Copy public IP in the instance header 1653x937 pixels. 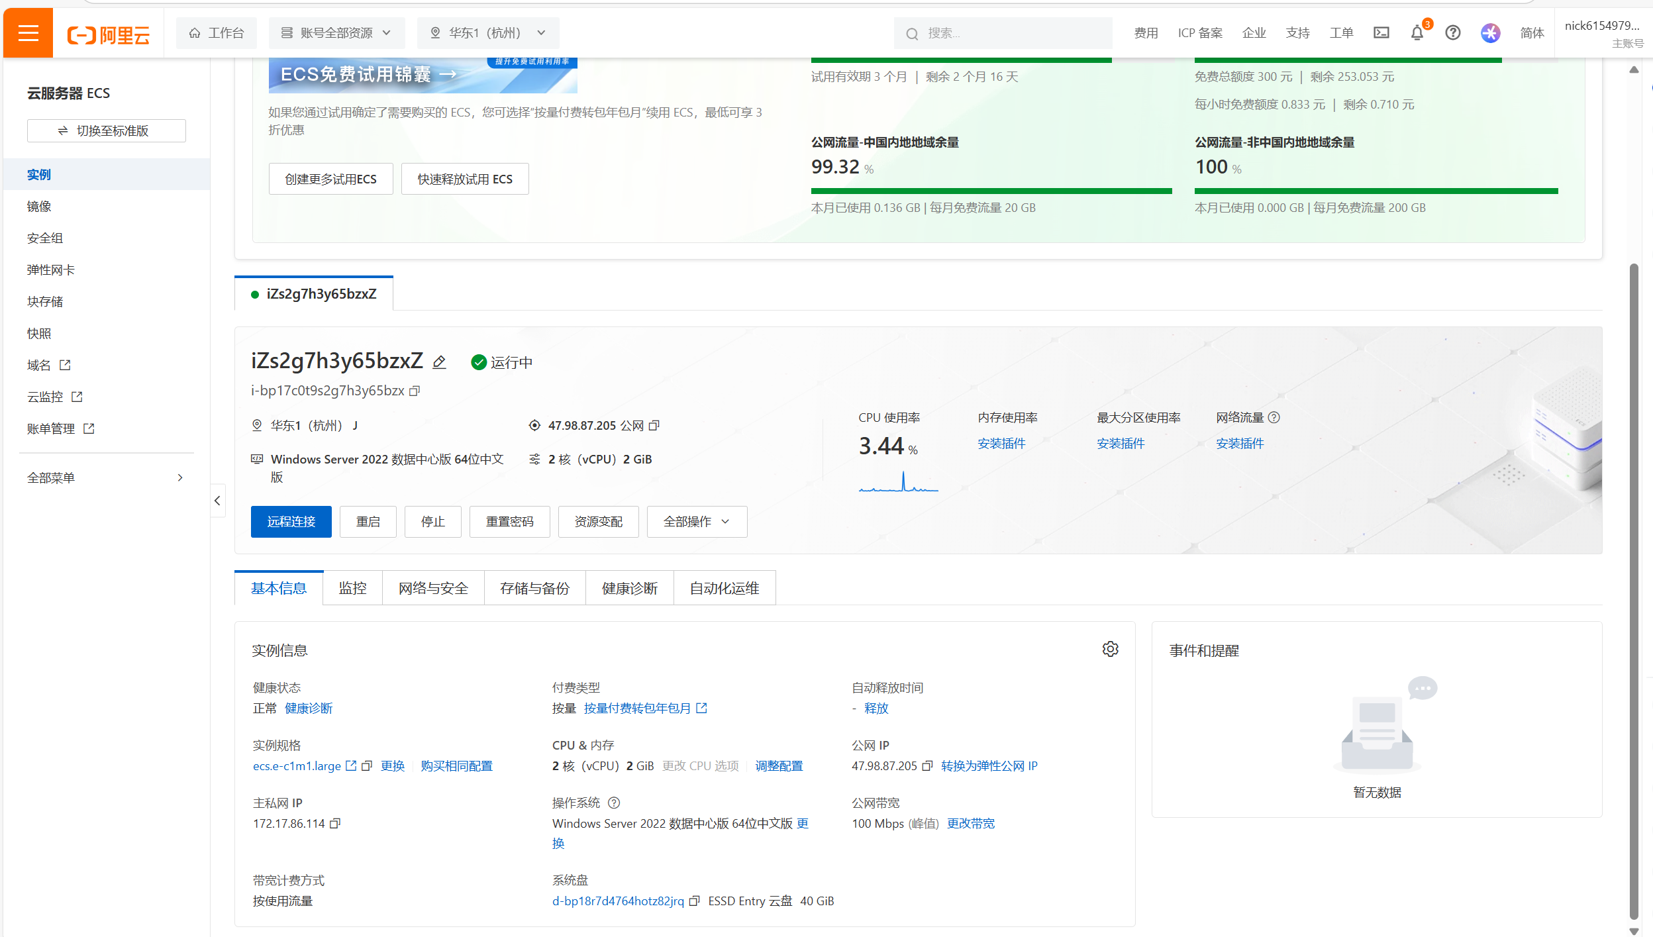654,425
